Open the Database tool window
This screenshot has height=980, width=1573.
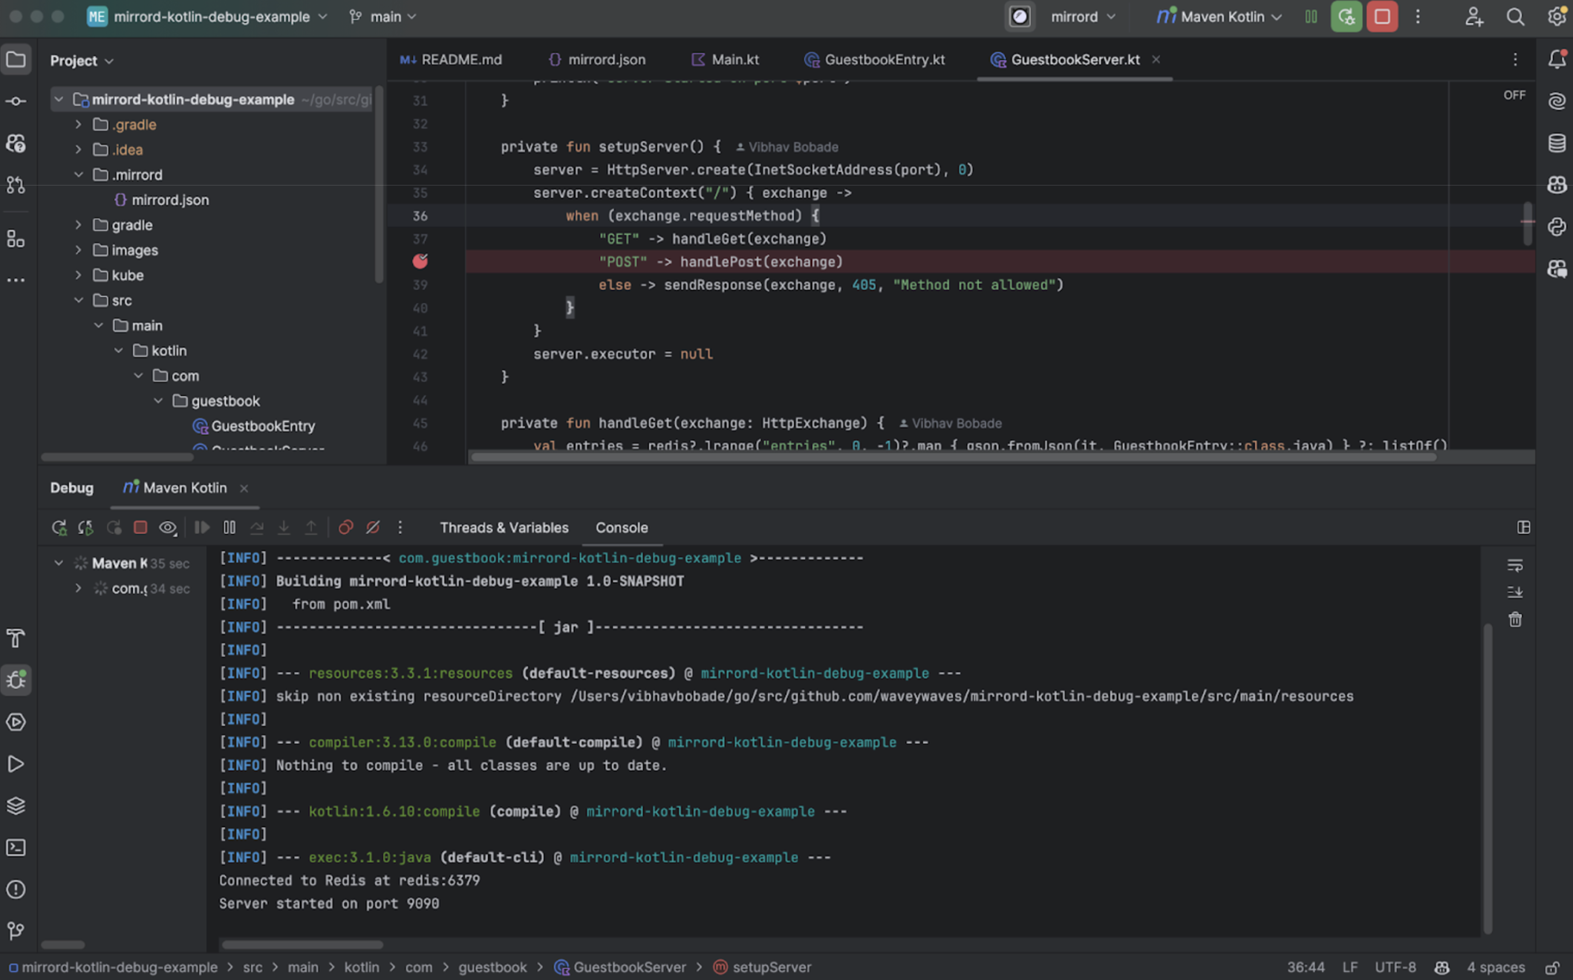1557,143
